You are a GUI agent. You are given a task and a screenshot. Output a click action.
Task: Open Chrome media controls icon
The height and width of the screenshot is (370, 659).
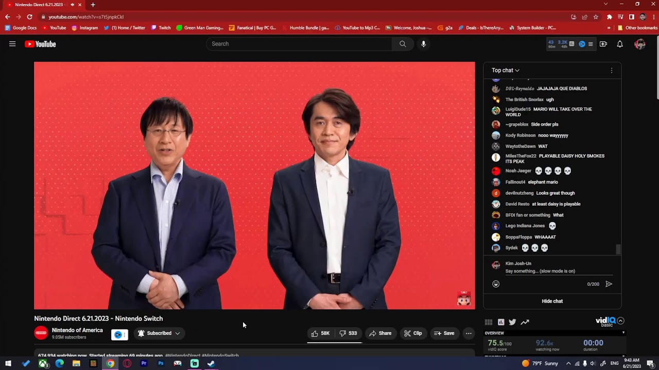[620, 17]
